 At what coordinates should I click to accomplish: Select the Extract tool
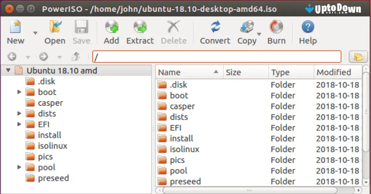(x=140, y=31)
